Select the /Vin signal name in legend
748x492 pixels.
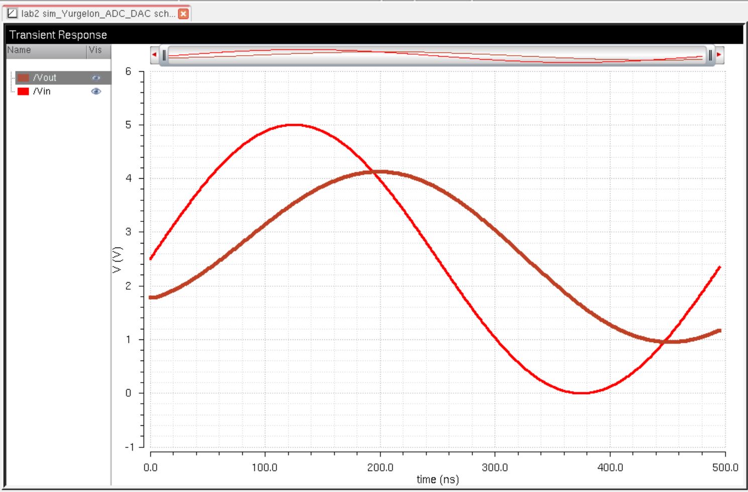pos(42,91)
